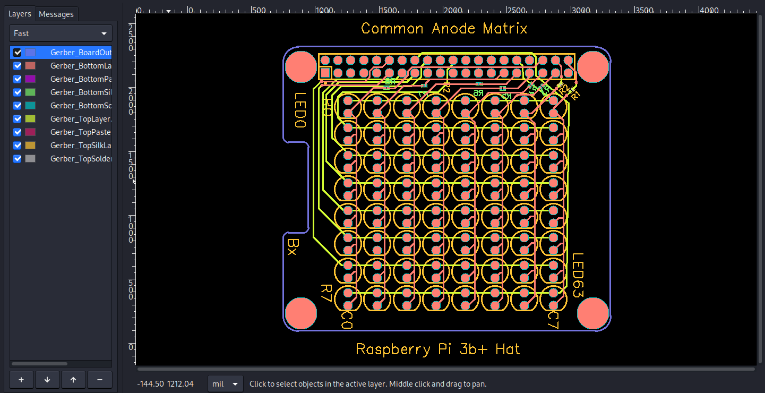Image resolution: width=765 pixels, height=393 pixels.
Task: Hide the Gerber_TopSolder layer
Action: 17,159
